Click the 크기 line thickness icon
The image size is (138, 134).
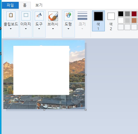(82, 16)
